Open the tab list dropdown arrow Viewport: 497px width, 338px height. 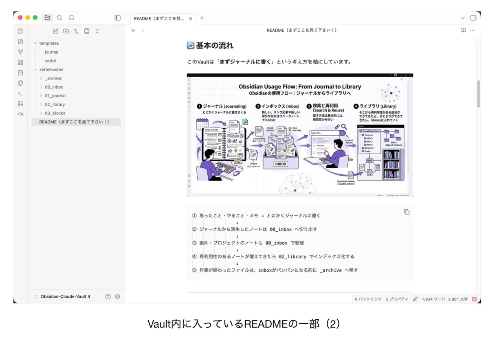(x=463, y=18)
